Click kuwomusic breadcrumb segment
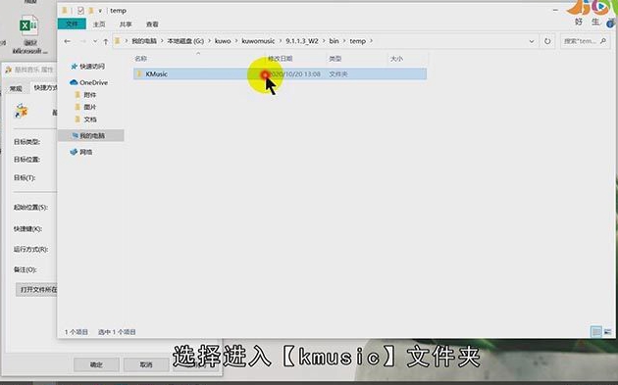The width and height of the screenshot is (618, 385). 258,41
